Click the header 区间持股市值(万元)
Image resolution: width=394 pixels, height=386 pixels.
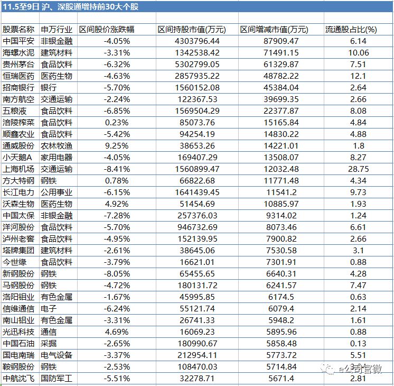[x=192, y=30]
